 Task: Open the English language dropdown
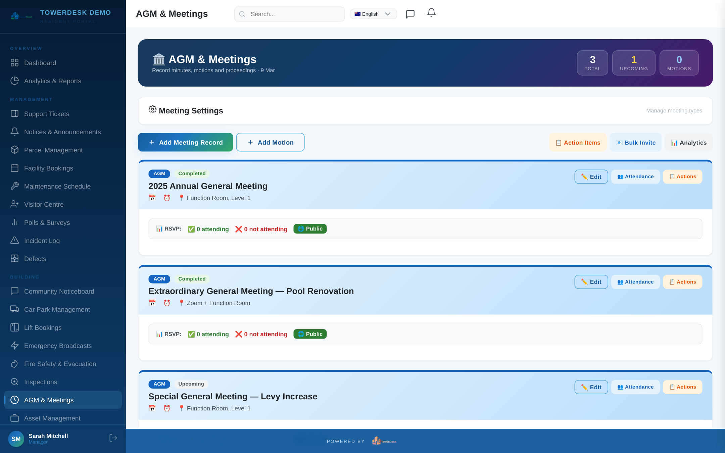(x=373, y=14)
